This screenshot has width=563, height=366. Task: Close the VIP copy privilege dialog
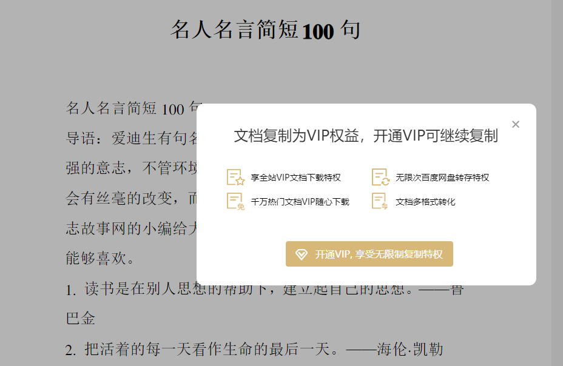pyautogui.click(x=516, y=124)
